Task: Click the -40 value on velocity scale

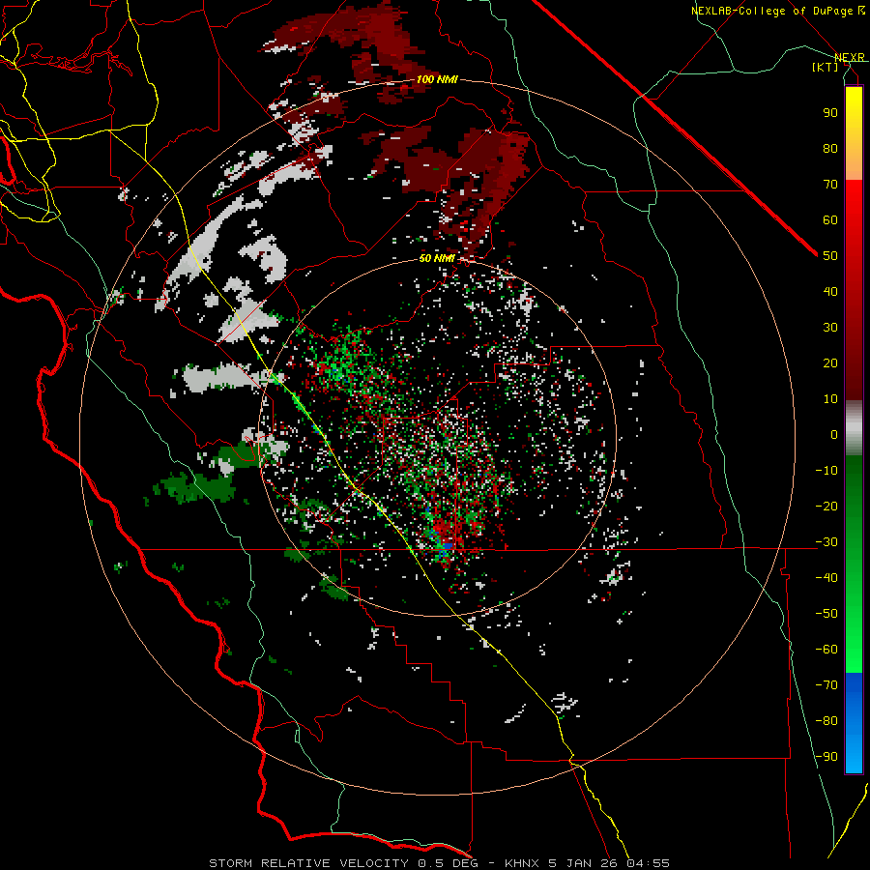Action: pos(826,578)
